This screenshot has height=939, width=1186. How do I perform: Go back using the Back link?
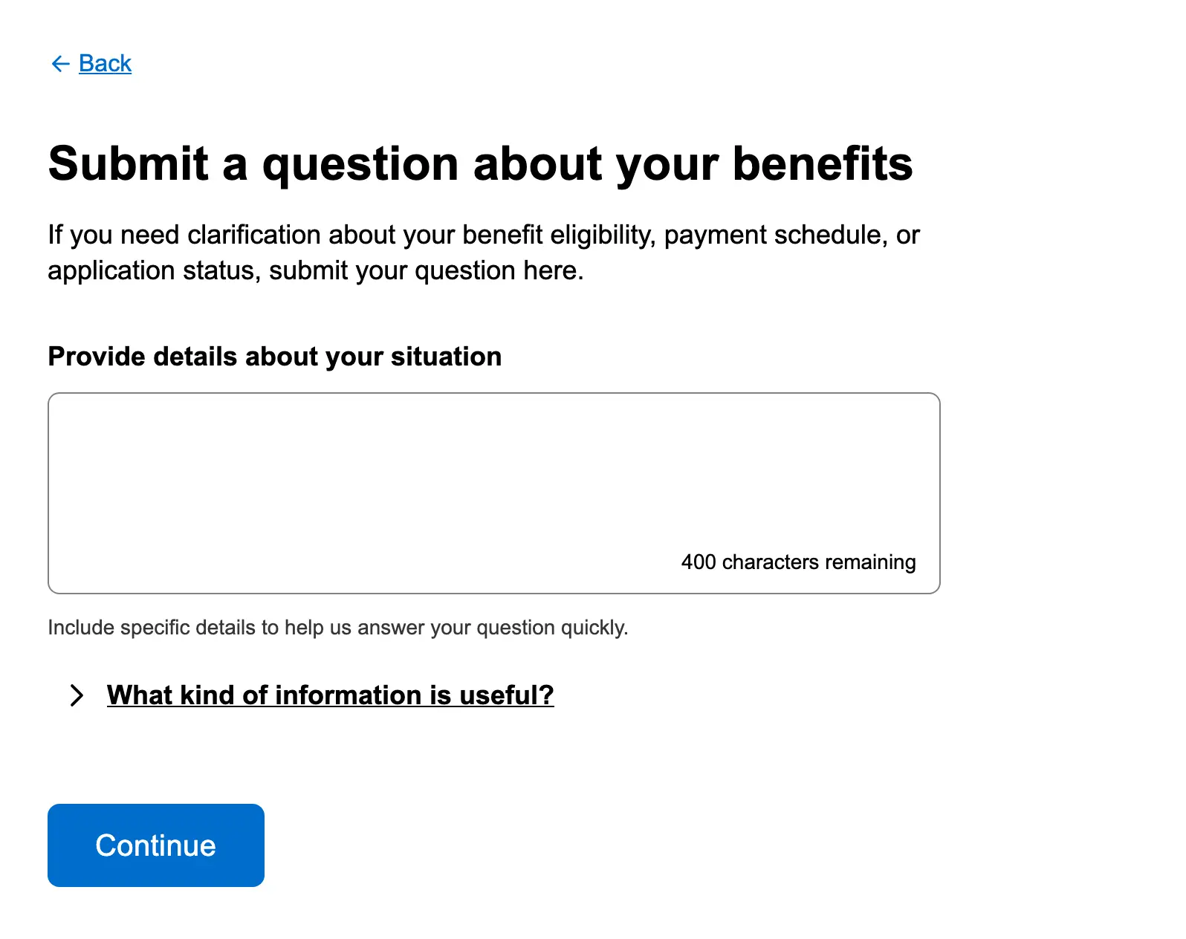(105, 64)
